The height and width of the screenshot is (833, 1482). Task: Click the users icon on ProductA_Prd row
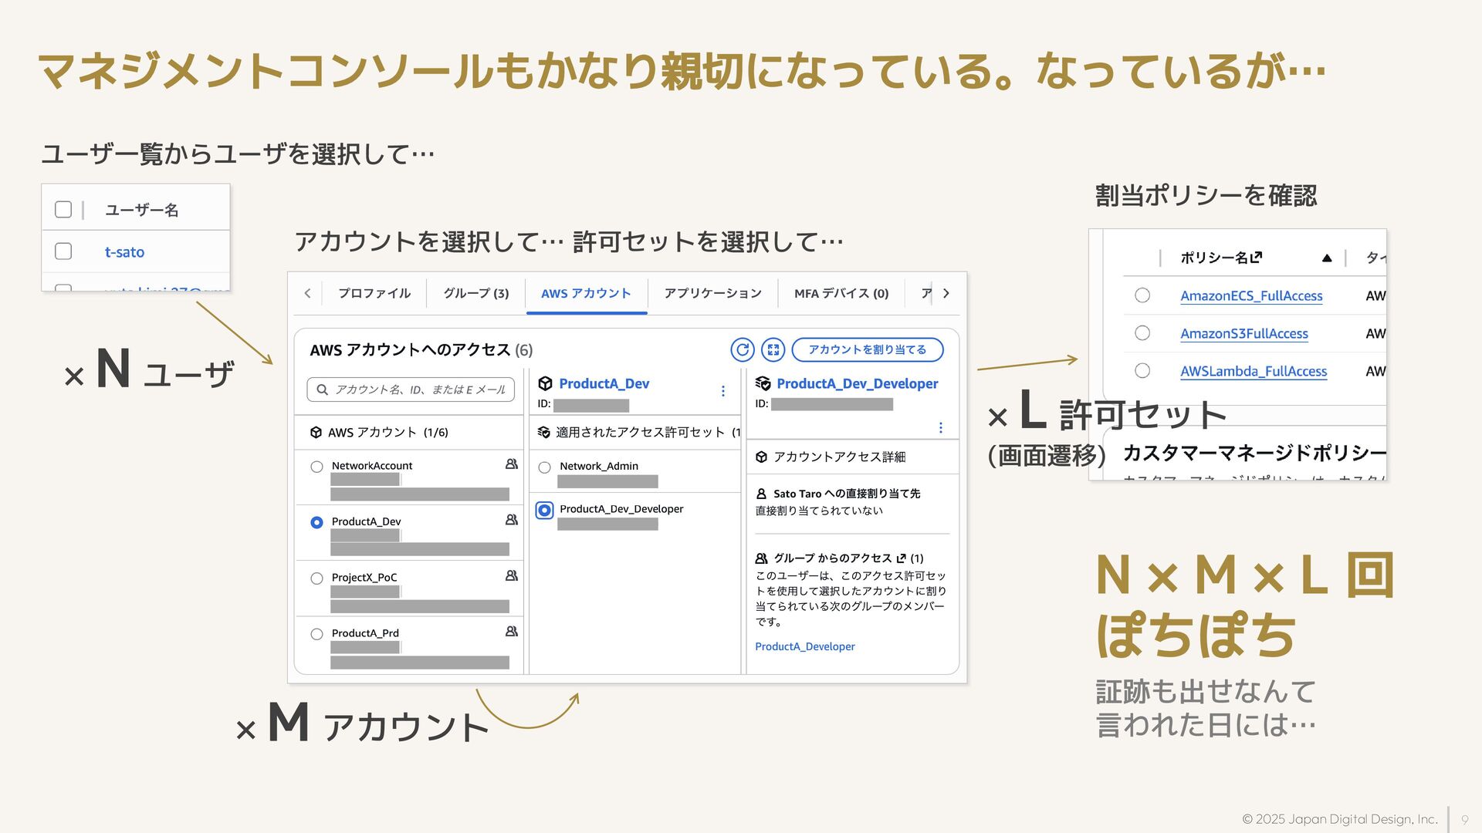click(511, 632)
